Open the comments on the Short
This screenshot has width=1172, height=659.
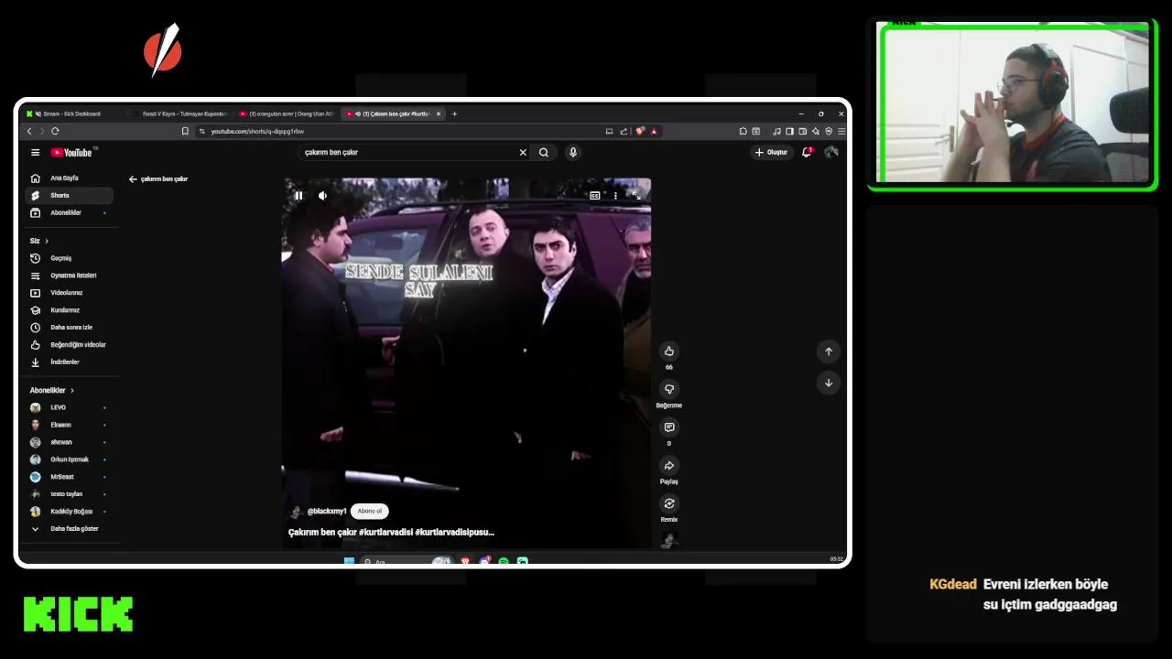(668, 427)
